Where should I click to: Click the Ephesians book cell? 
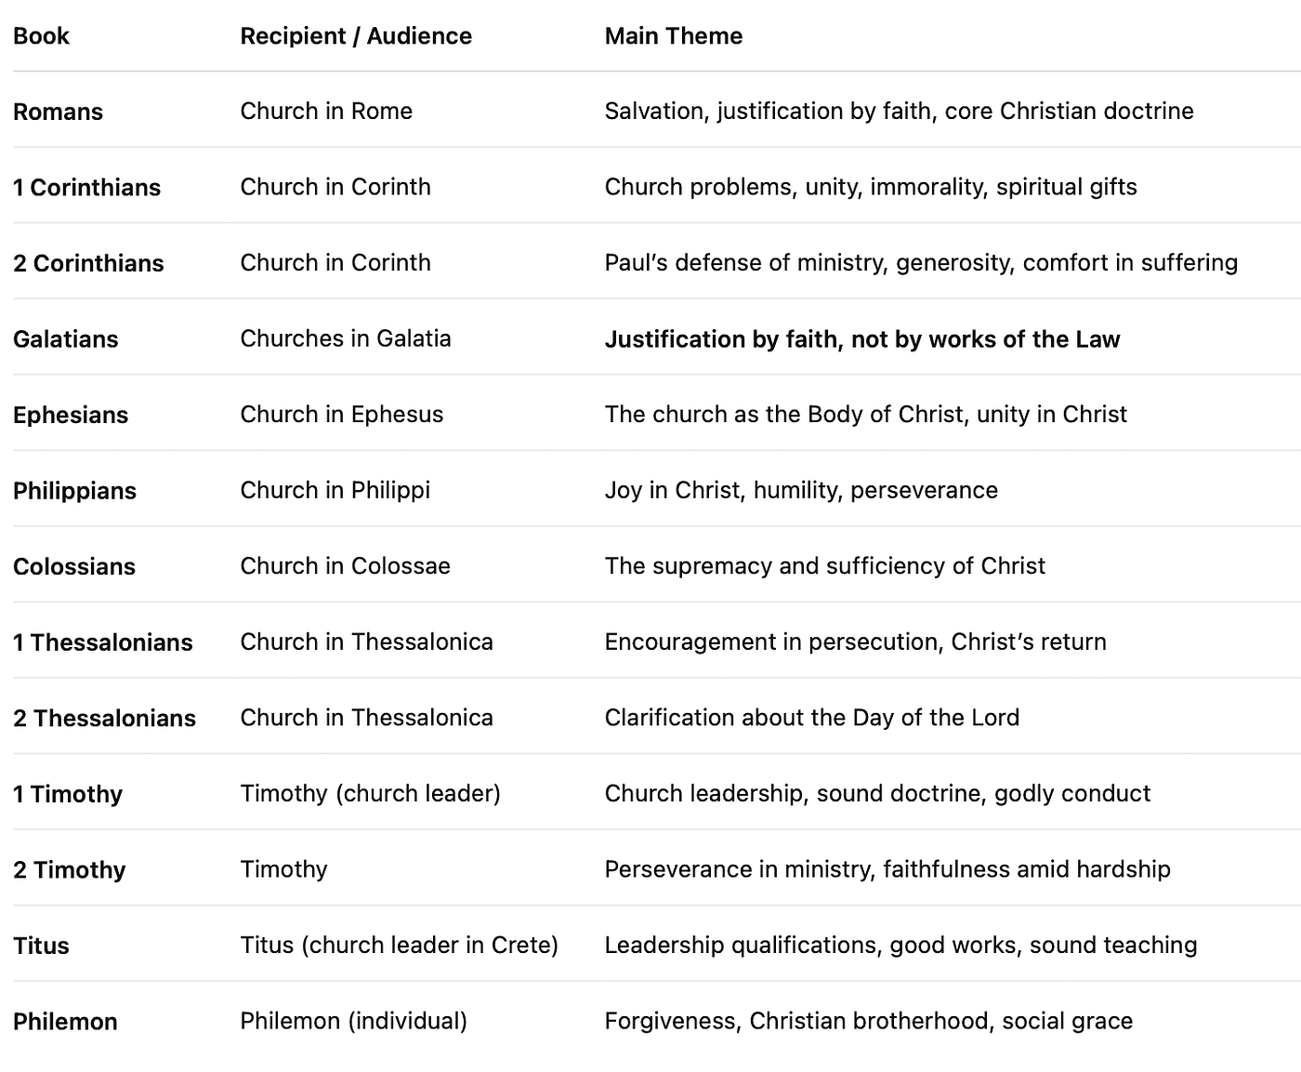point(71,415)
